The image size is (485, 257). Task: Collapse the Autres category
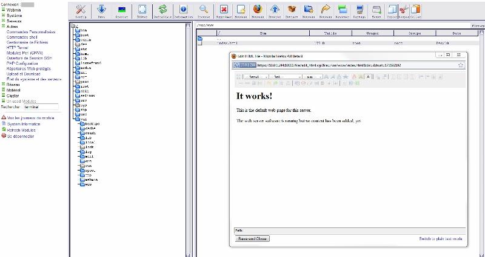[12, 27]
